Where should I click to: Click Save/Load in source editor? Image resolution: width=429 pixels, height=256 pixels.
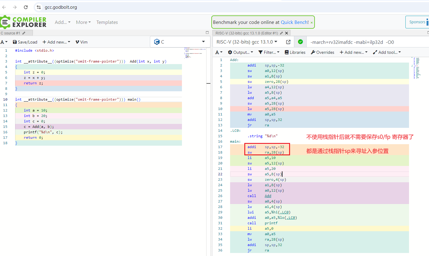click(25, 42)
